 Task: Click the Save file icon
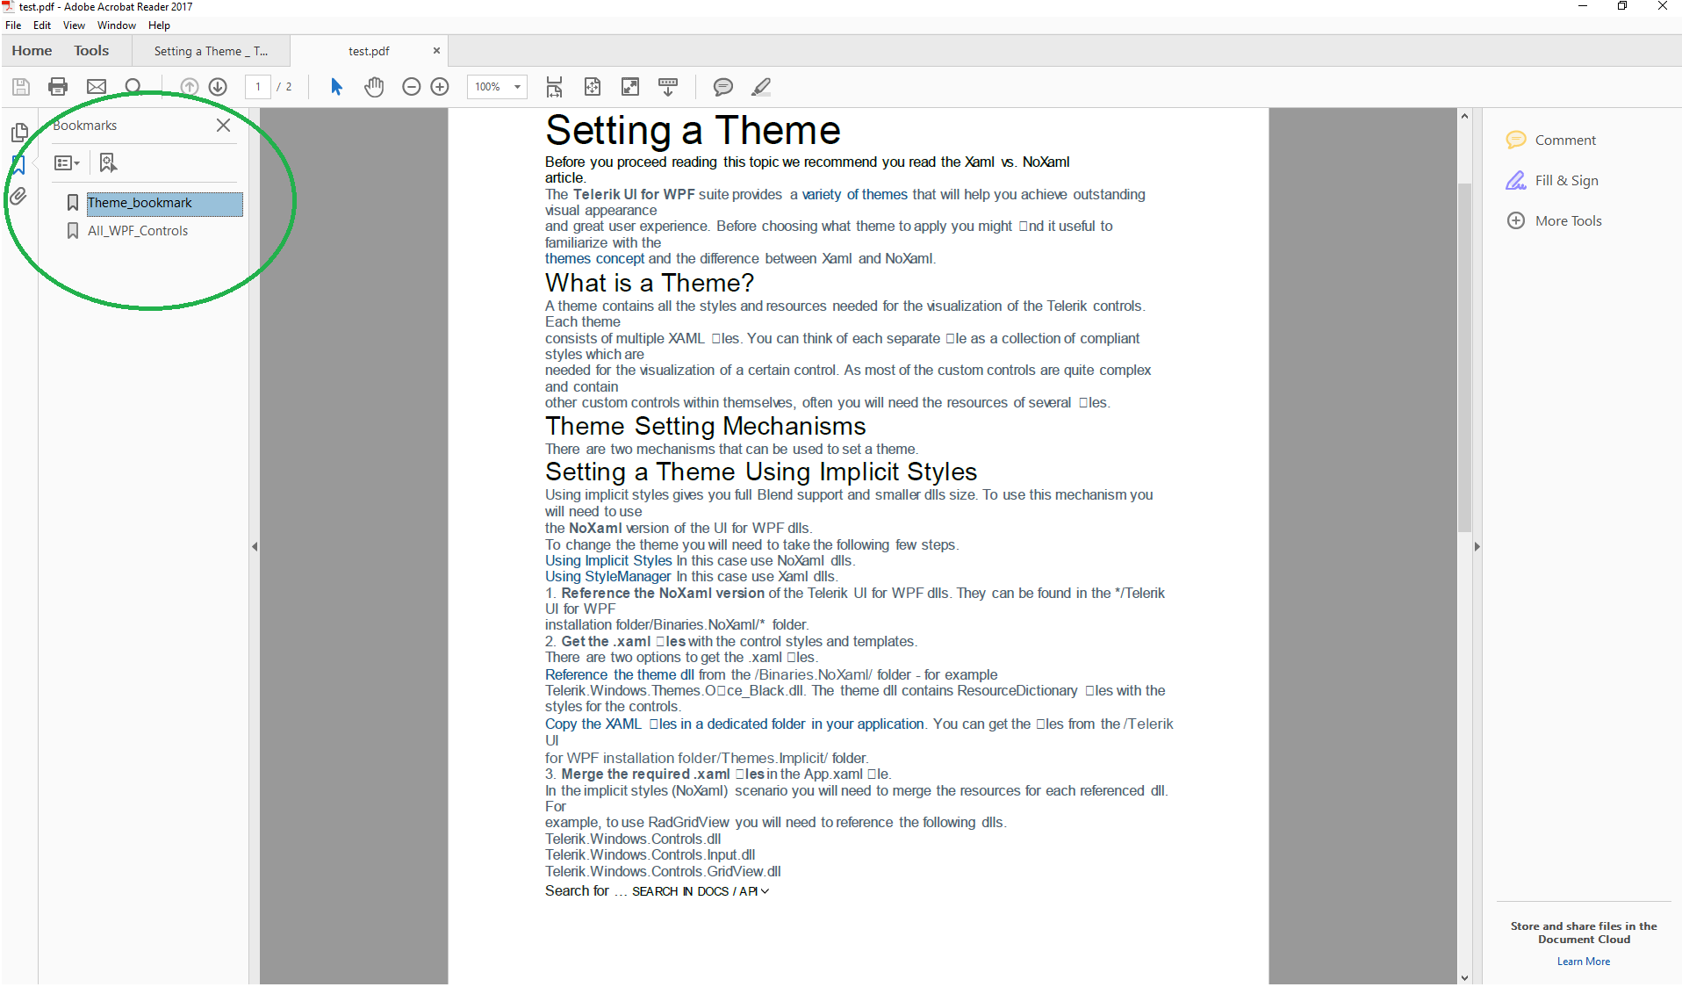21,87
